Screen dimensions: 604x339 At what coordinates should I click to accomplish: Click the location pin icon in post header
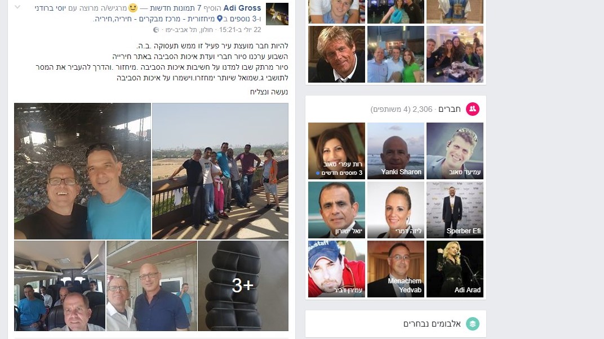tap(220, 19)
